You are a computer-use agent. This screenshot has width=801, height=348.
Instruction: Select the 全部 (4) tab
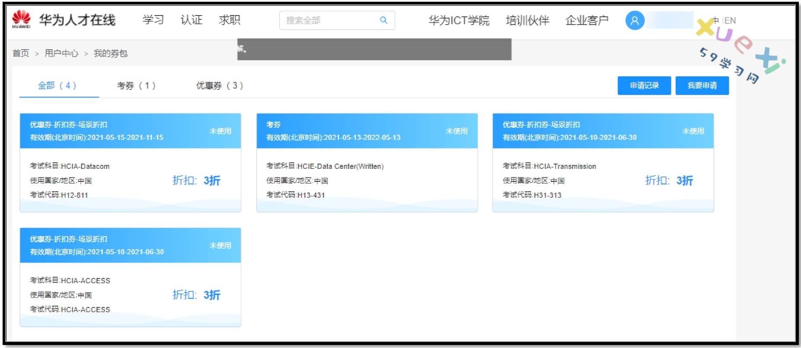tap(57, 85)
